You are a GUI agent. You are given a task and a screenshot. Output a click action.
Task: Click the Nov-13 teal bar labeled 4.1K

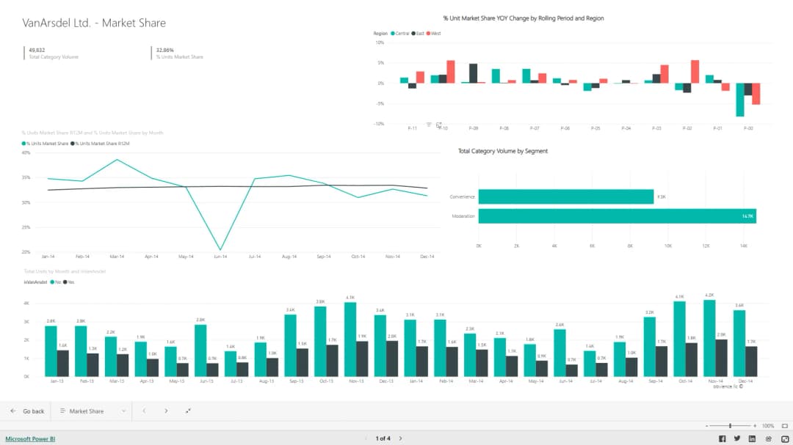pos(350,339)
